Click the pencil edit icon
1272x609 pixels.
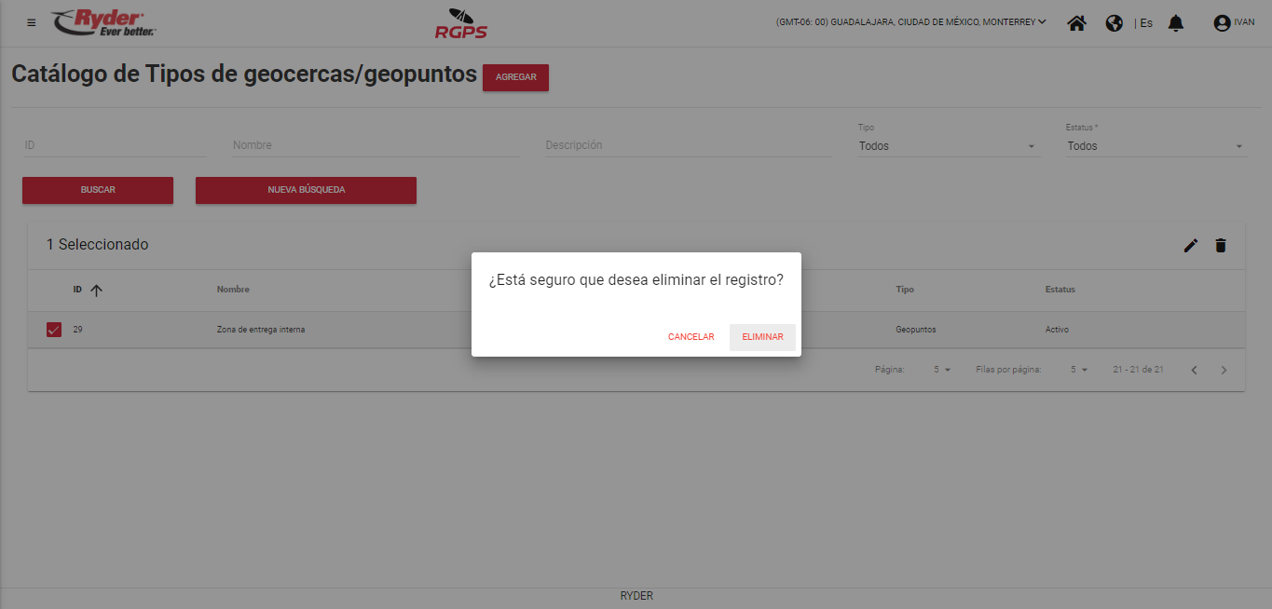(1190, 246)
